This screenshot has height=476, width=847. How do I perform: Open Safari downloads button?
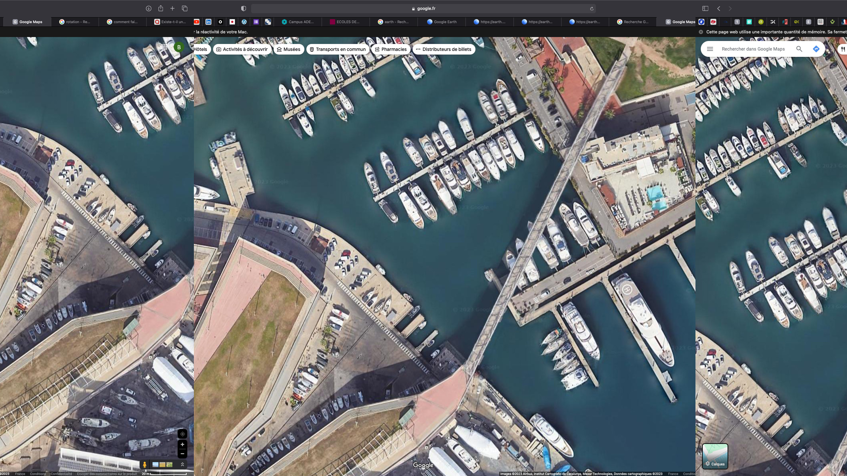149,8
